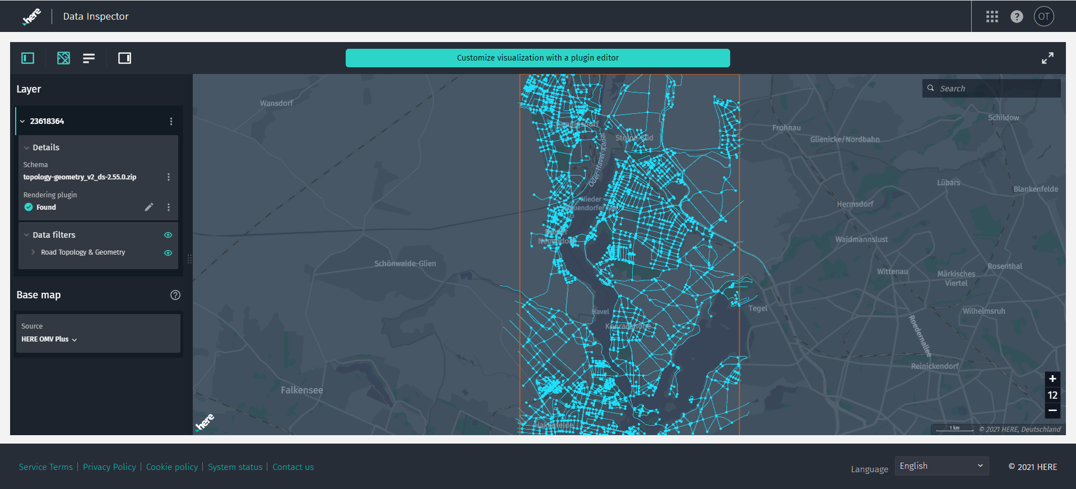Click the map Search input field

(991, 88)
